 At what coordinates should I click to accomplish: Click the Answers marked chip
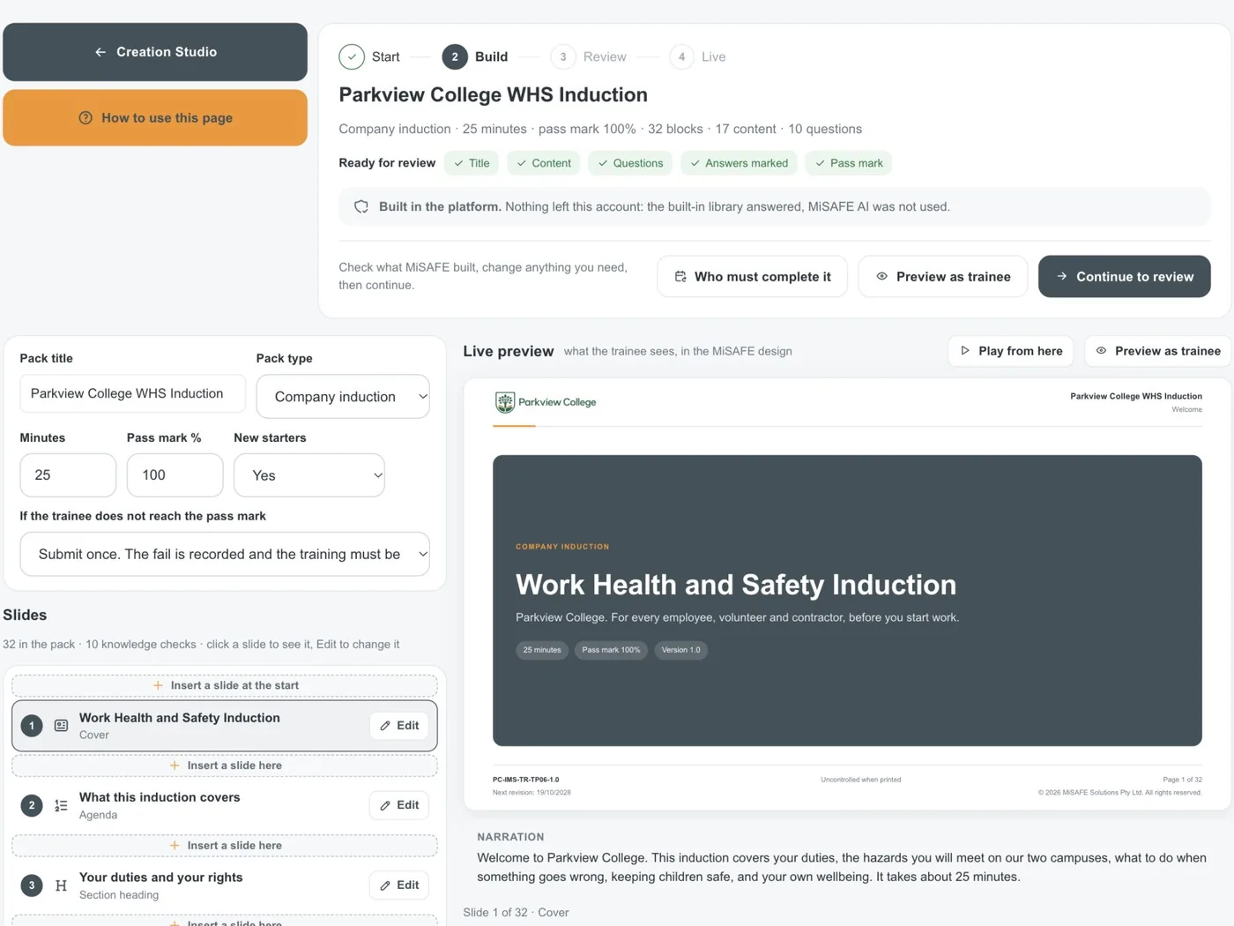coord(739,163)
